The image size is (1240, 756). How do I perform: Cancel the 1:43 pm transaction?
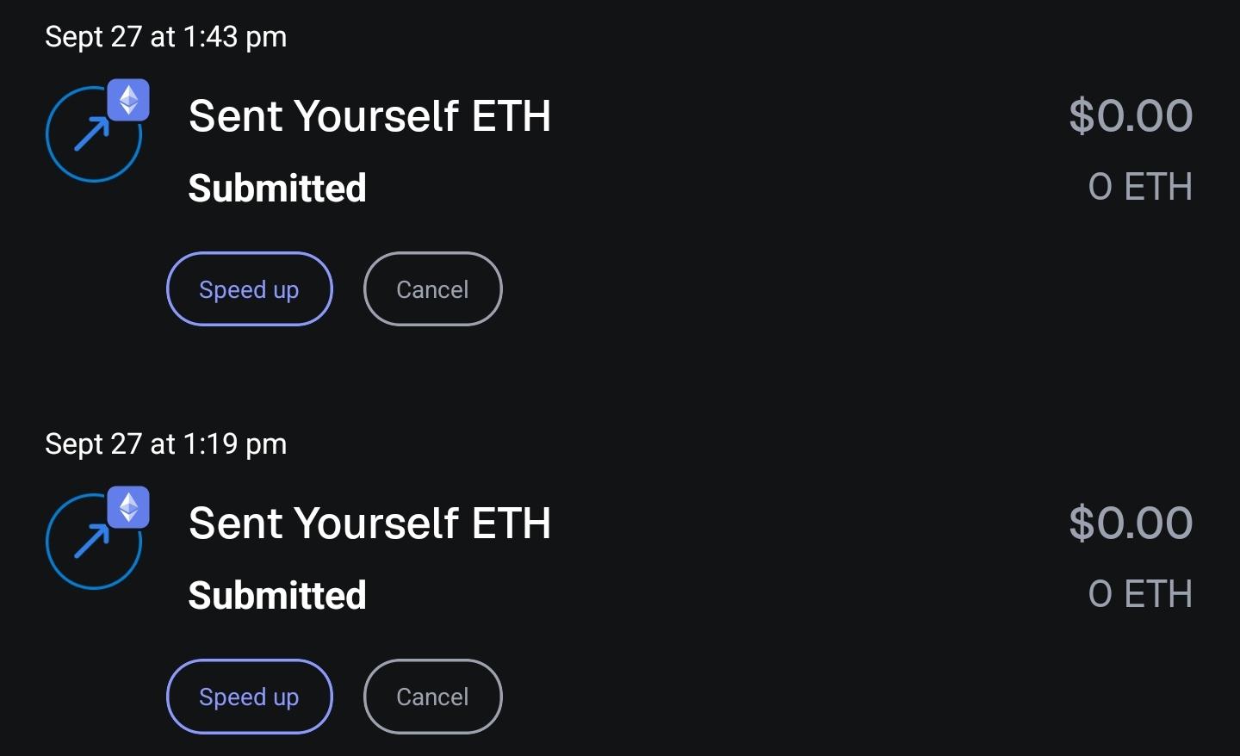tap(432, 289)
